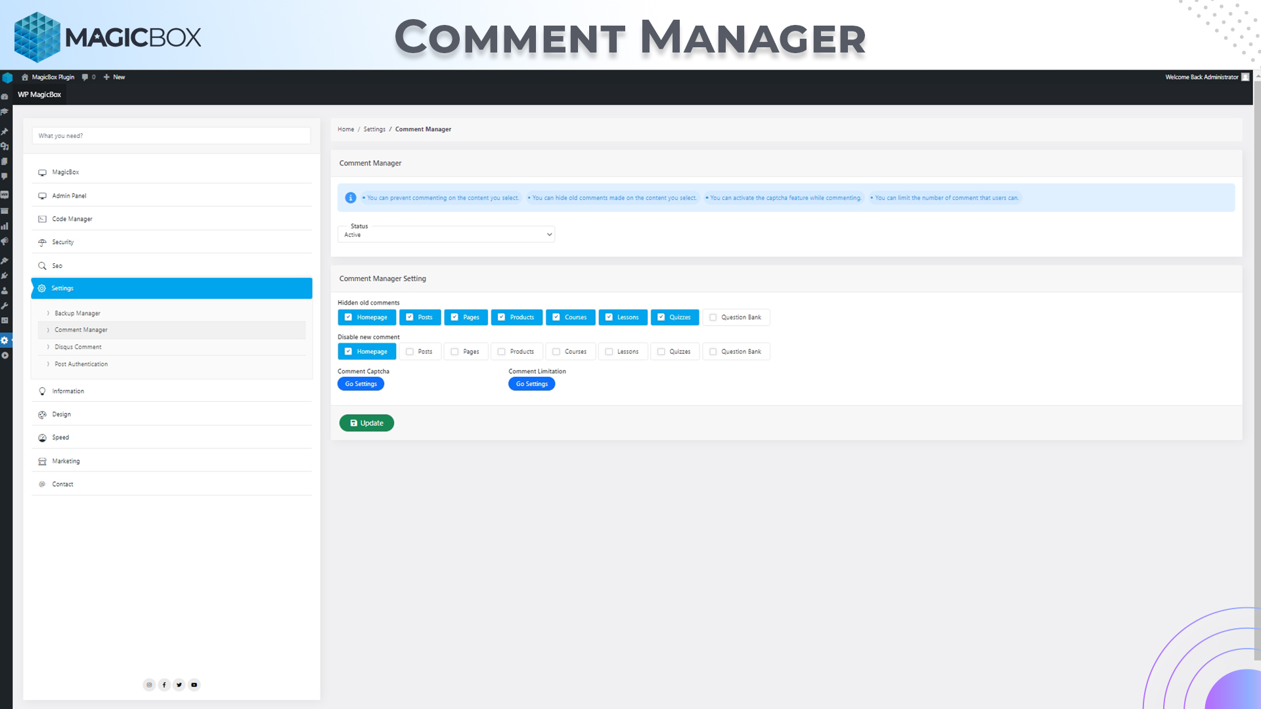Check Courses under Disable new comment
1261x709 pixels.
click(x=556, y=351)
